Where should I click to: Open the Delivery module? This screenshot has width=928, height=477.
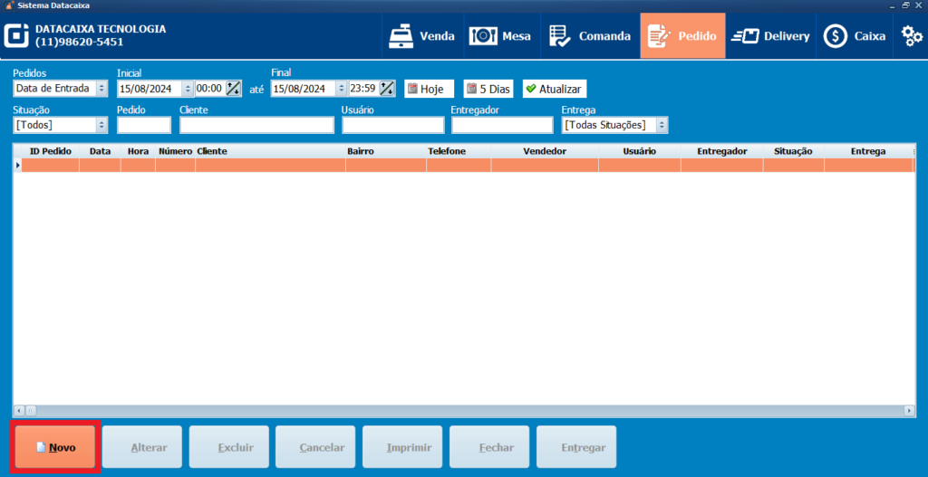[770, 36]
